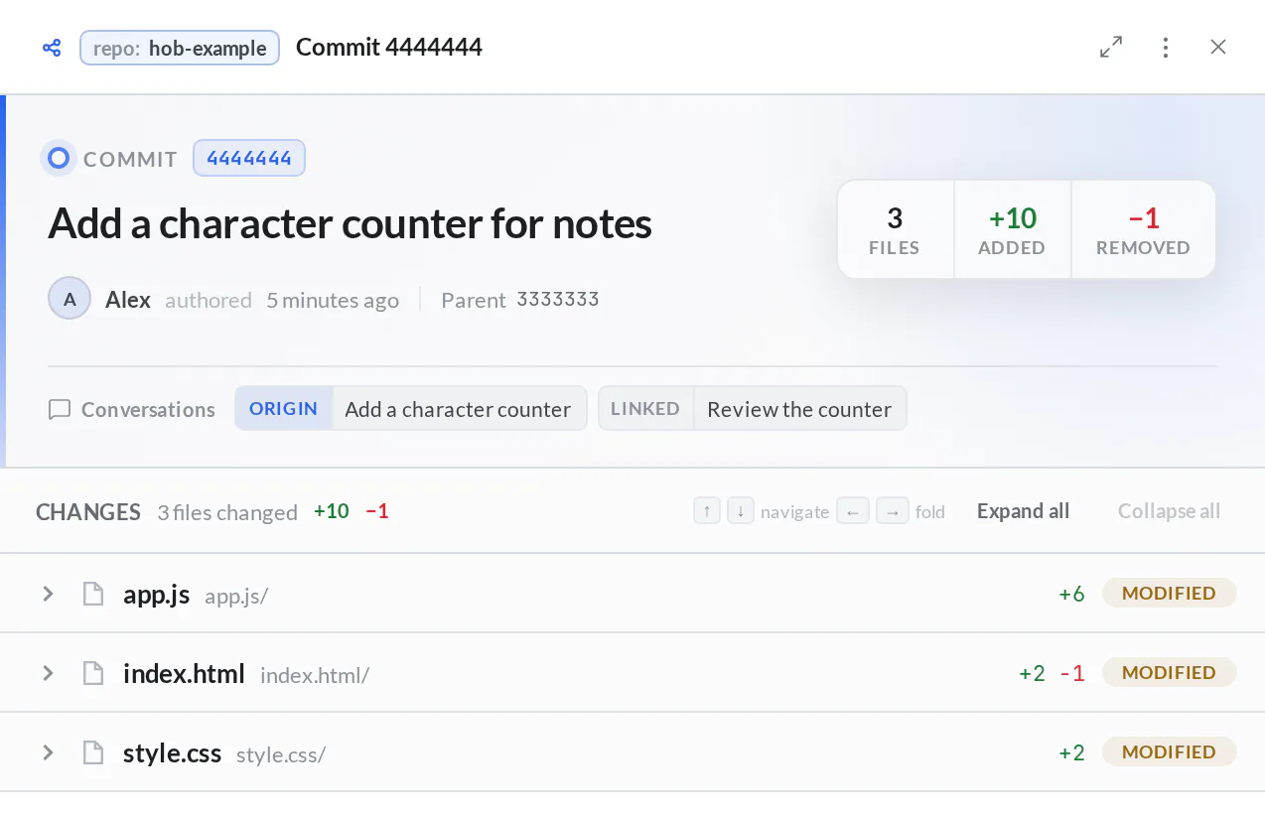The image size is (1265, 816).
Task: Click the MODIFIED badge on index.html row
Action: [x=1169, y=672]
